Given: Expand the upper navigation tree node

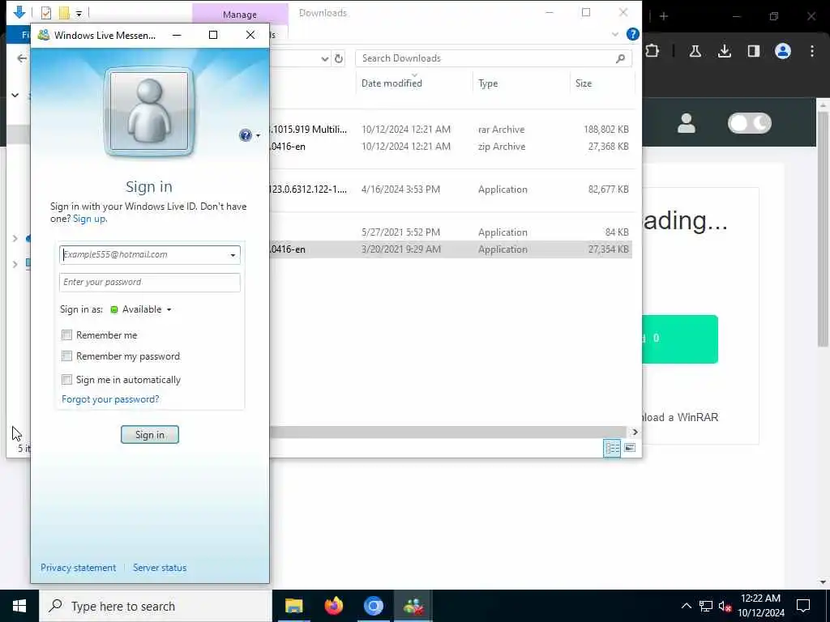Looking at the screenshot, I should (x=15, y=239).
